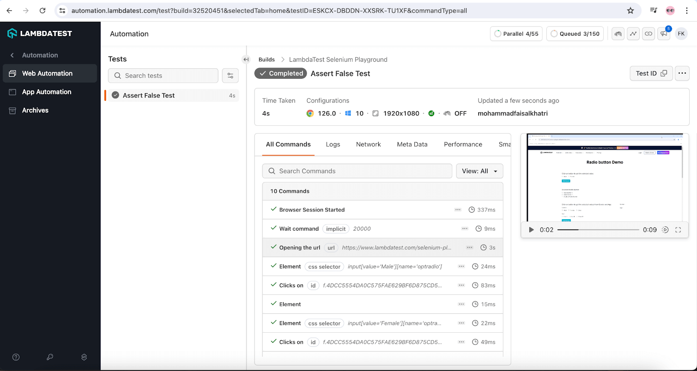The image size is (697, 371).
Task: Open the analytics chart icon in header
Action: [633, 34]
